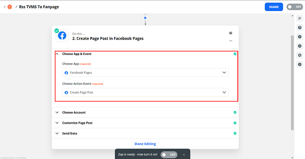Click the Choose App & Event green checkmark
The height and width of the screenshot is (159, 305).
[x=235, y=54]
